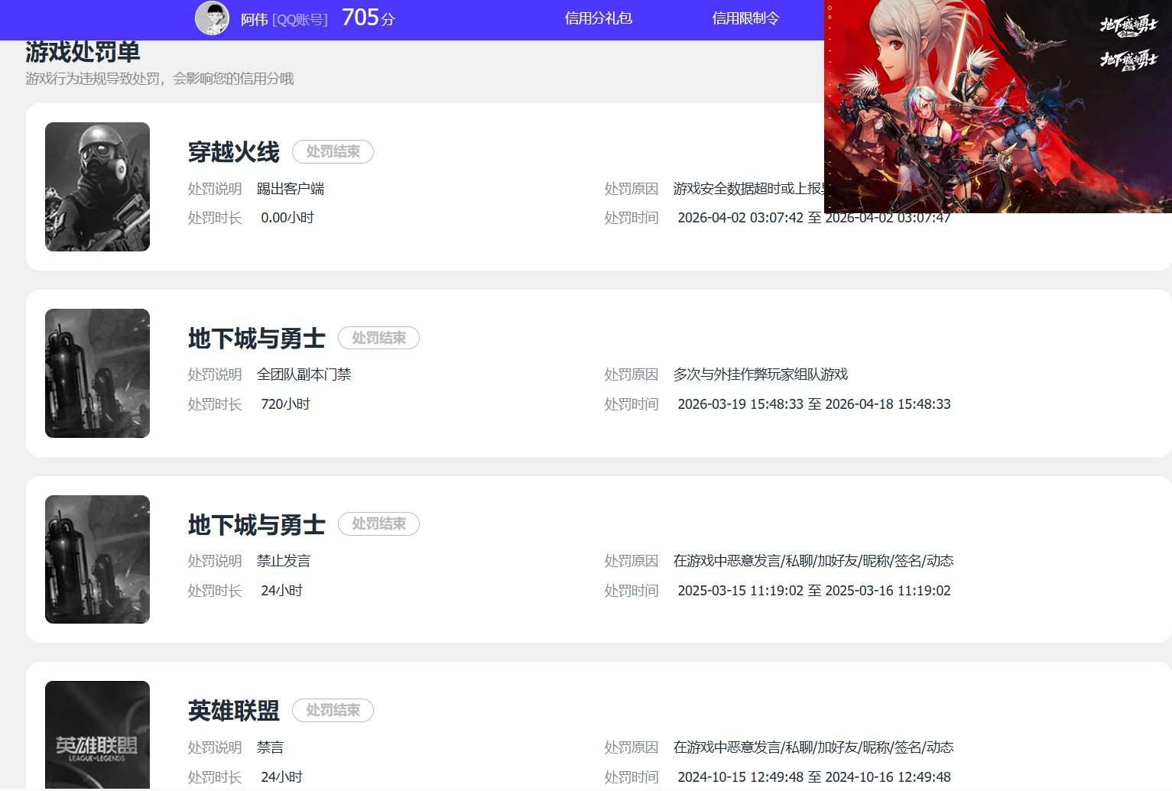Click reason 多次与外挂作弊玩家组队游戏
Viewport: 1172px width, 791px height.
761,374
